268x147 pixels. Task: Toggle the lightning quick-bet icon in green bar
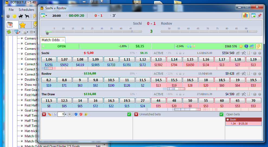click(259, 46)
